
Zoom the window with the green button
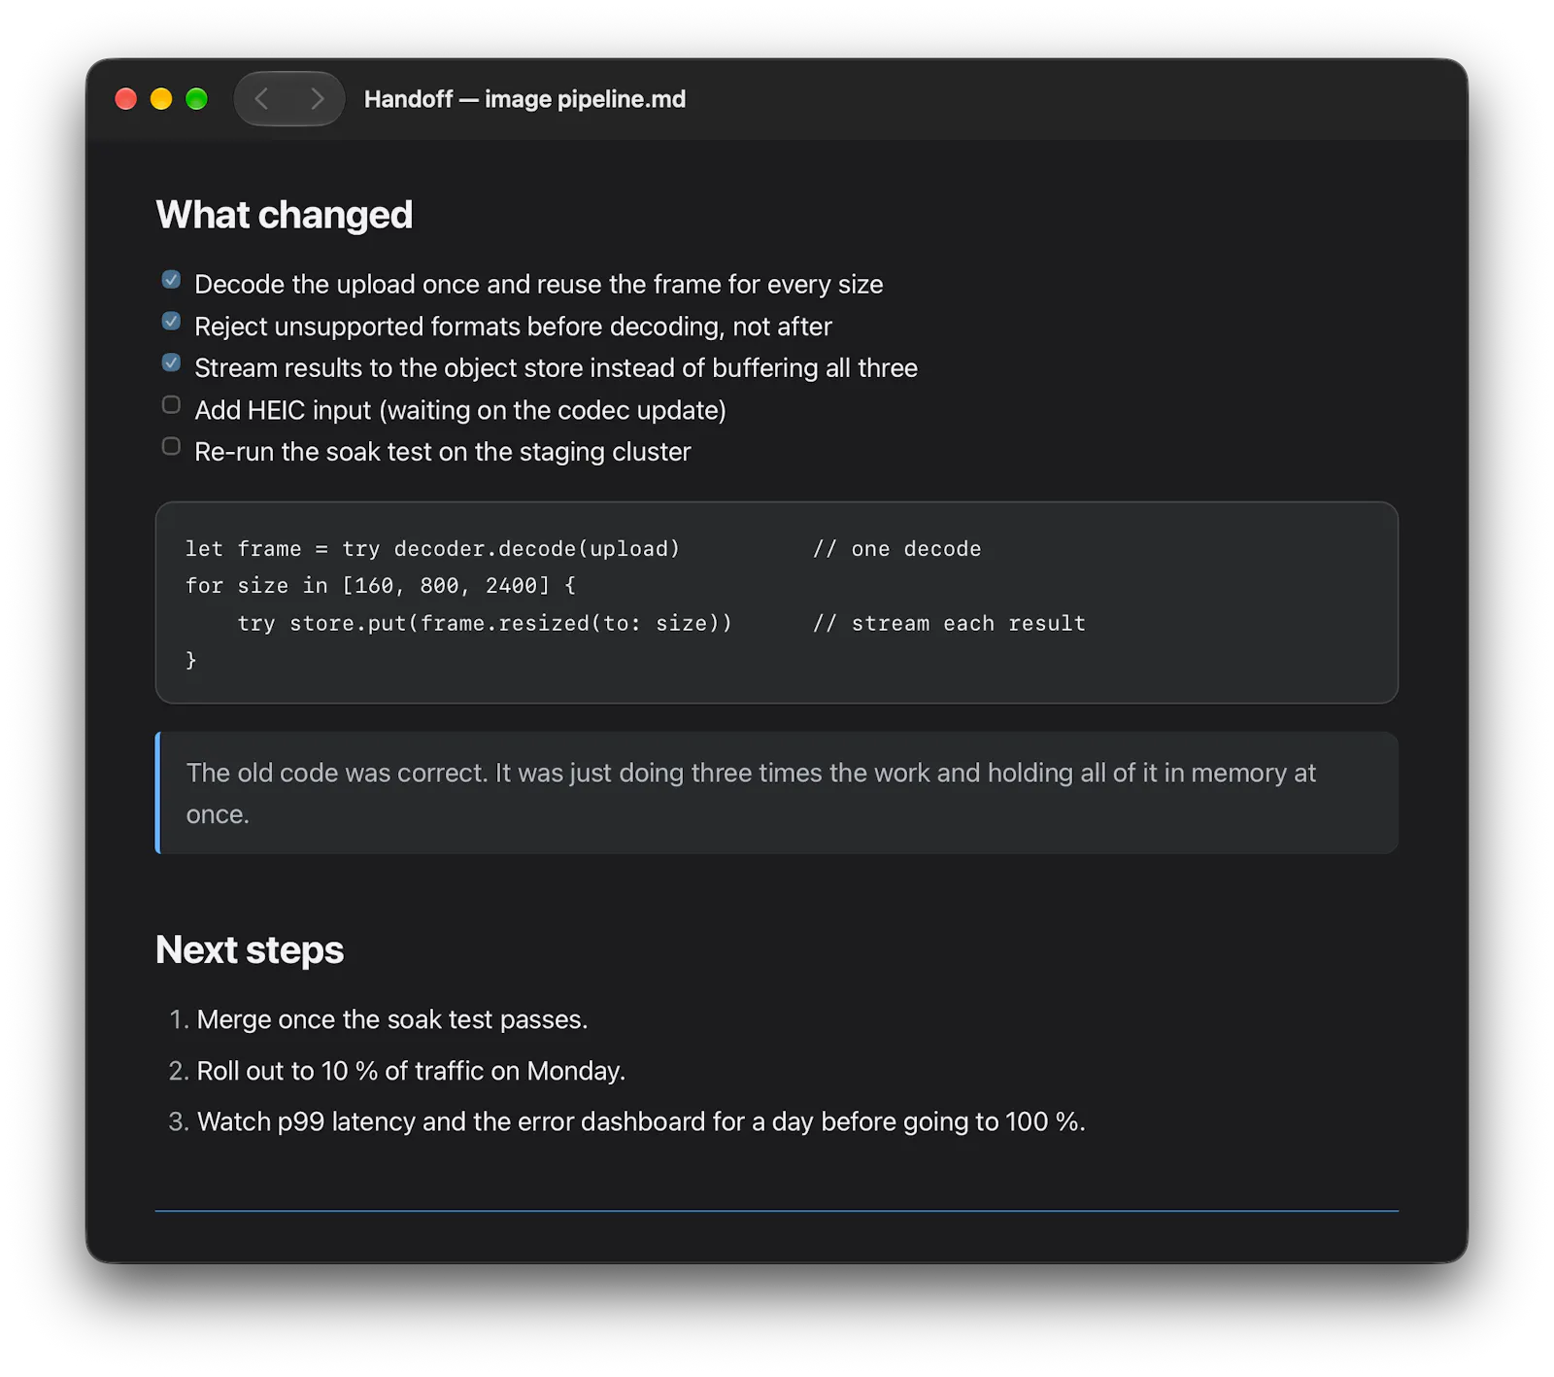point(196,99)
